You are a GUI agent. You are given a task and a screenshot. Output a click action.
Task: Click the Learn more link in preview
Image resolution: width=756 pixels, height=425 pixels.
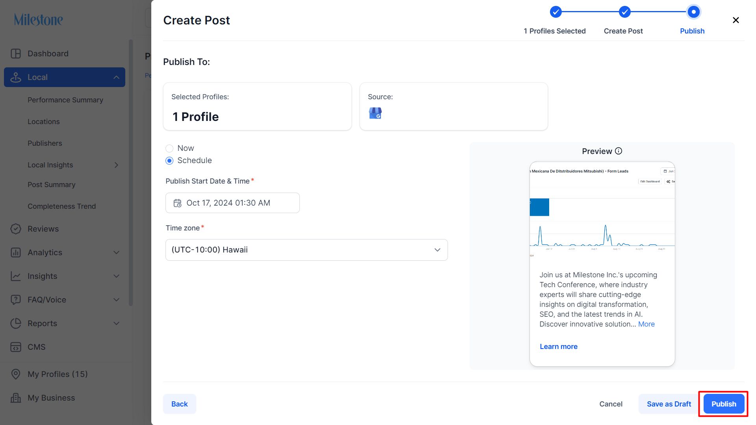(x=559, y=347)
